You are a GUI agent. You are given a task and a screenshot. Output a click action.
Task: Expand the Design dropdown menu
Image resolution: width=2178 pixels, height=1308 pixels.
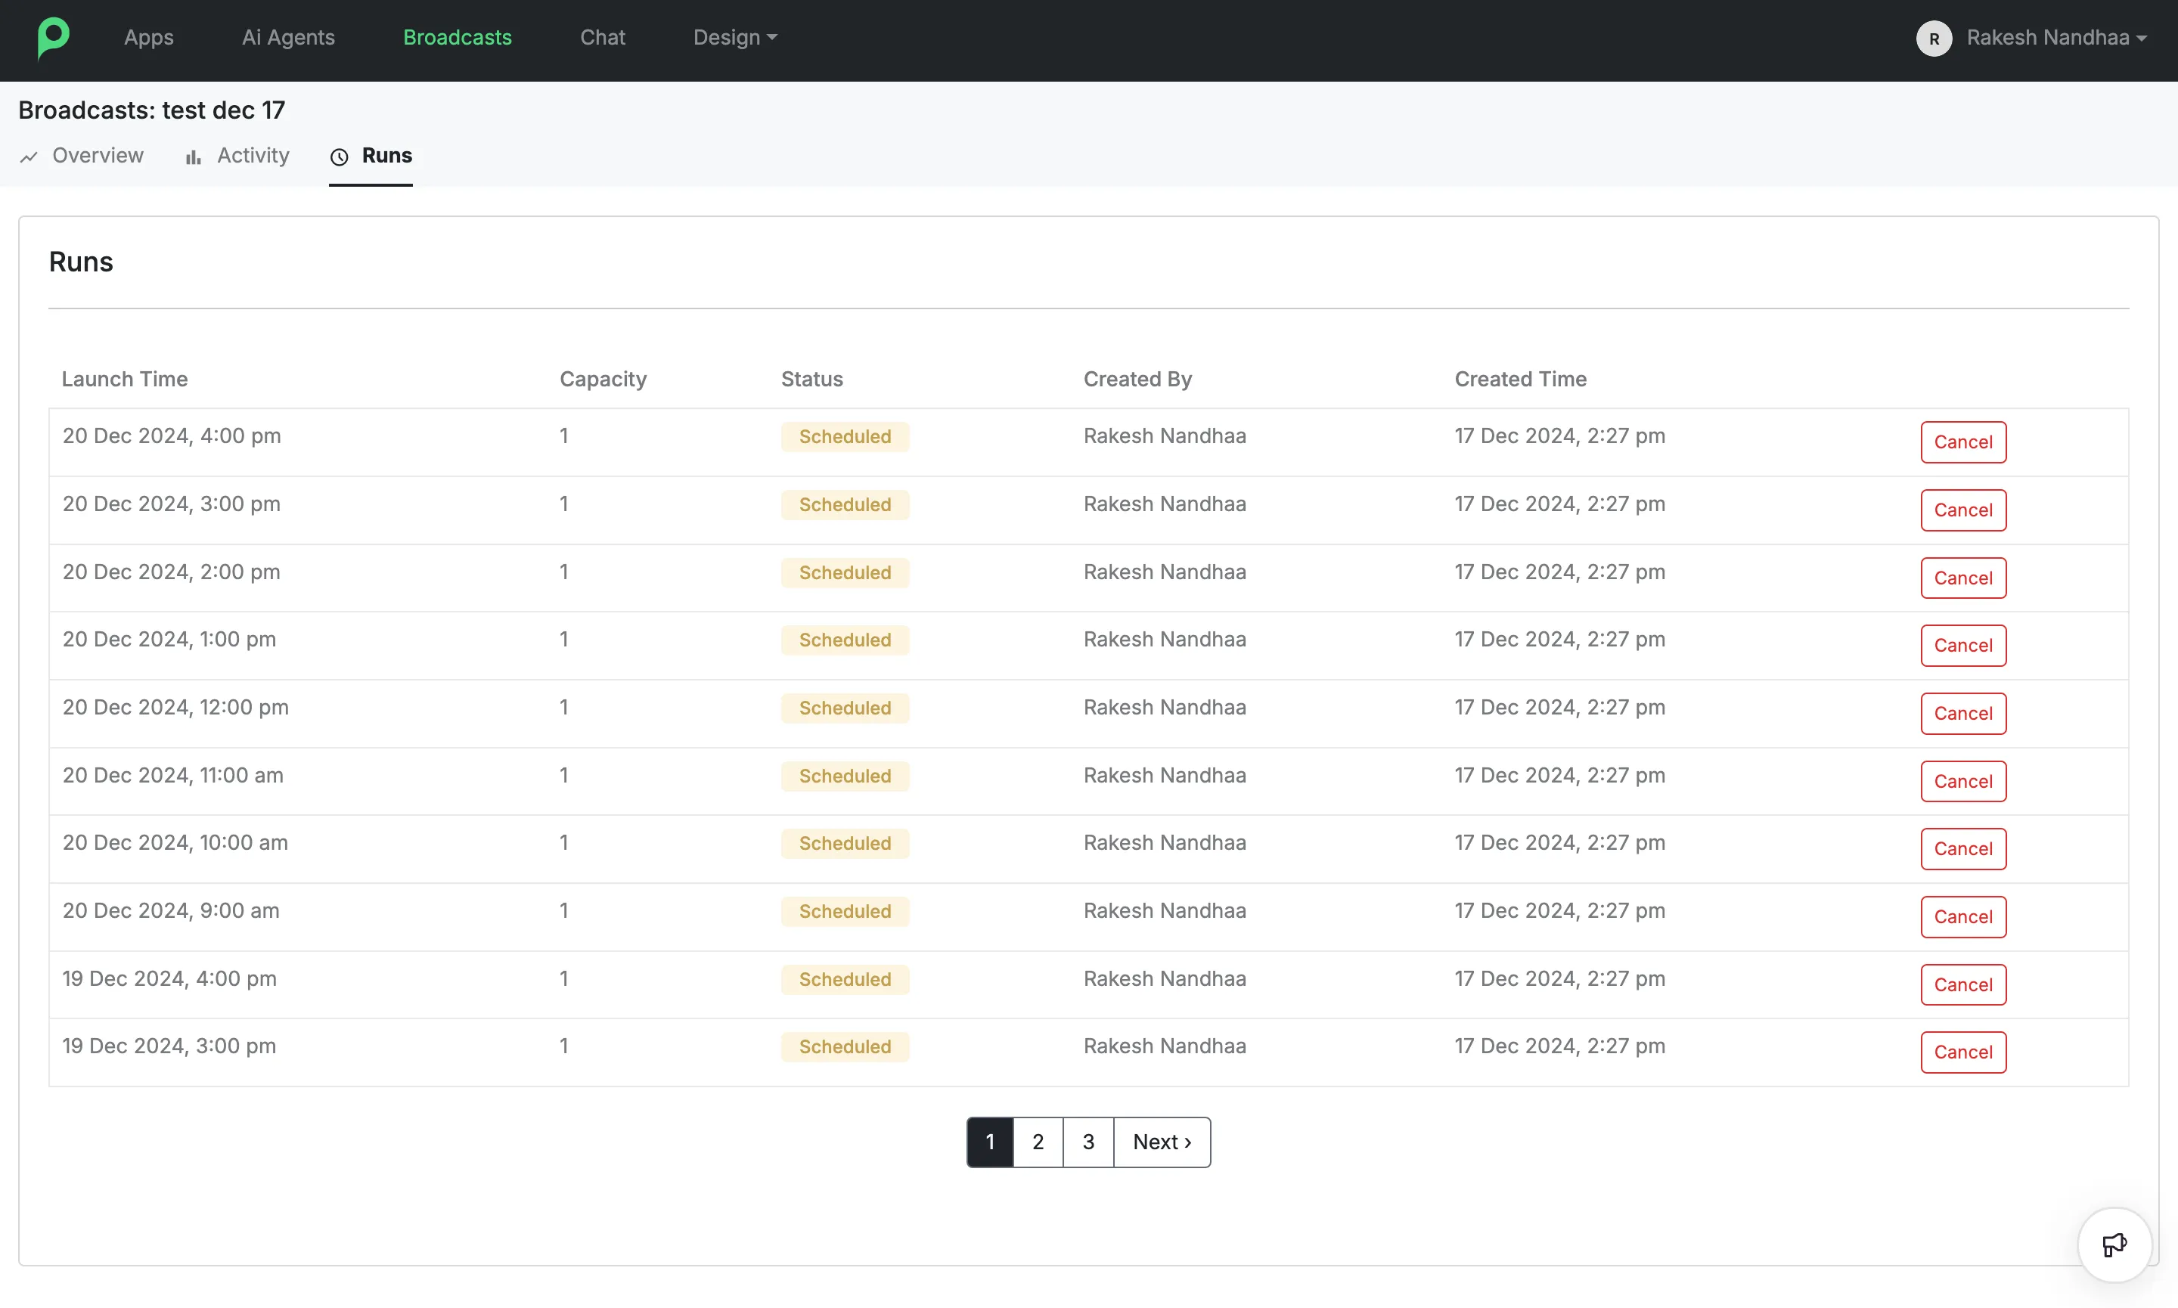pos(735,37)
